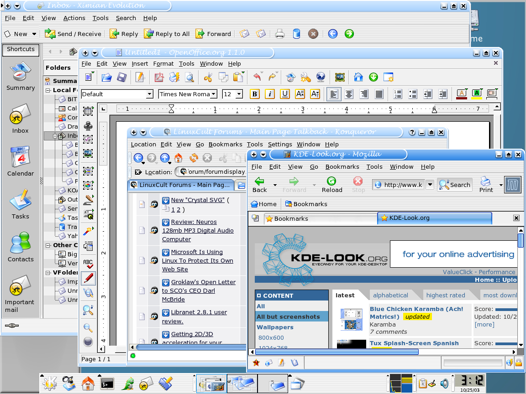
Task: Click Undo arrow in OpenOffice toolbar
Action: point(258,77)
